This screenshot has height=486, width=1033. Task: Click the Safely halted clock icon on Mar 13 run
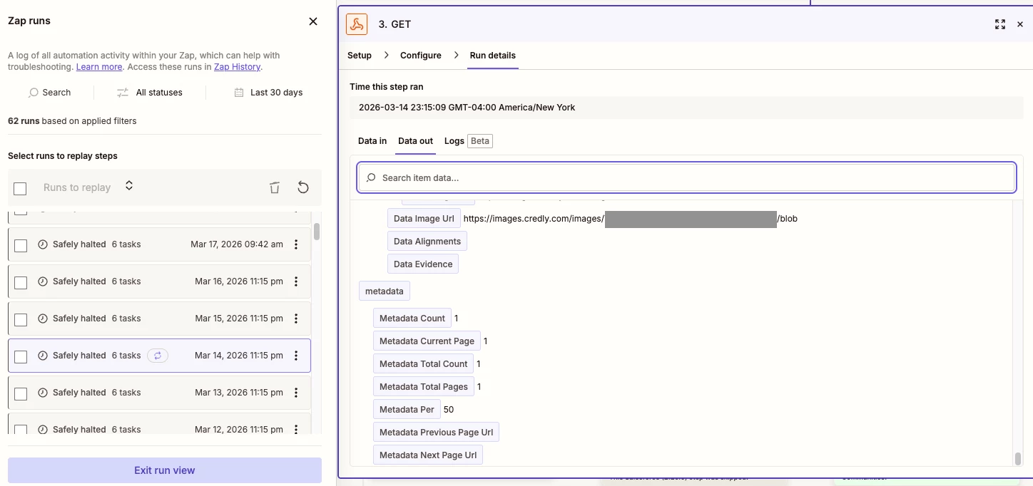click(43, 393)
